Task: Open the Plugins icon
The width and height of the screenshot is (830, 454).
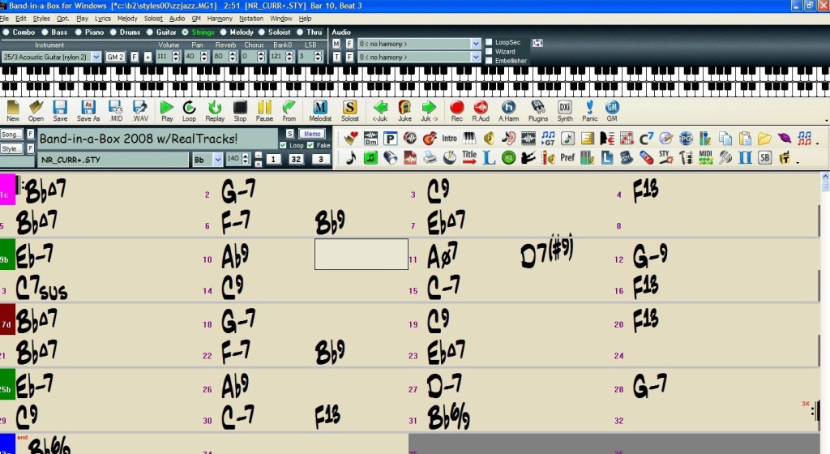Action: [538, 110]
